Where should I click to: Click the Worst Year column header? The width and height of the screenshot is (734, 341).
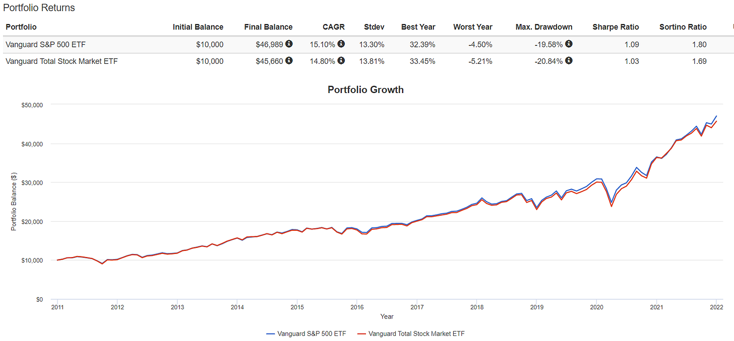click(x=473, y=27)
